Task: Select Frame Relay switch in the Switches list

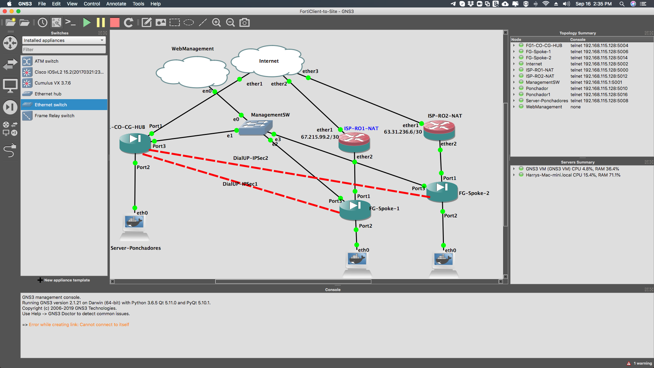Action: click(x=54, y=116)
